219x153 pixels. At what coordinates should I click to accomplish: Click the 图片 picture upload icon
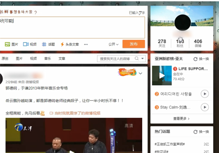7,44
